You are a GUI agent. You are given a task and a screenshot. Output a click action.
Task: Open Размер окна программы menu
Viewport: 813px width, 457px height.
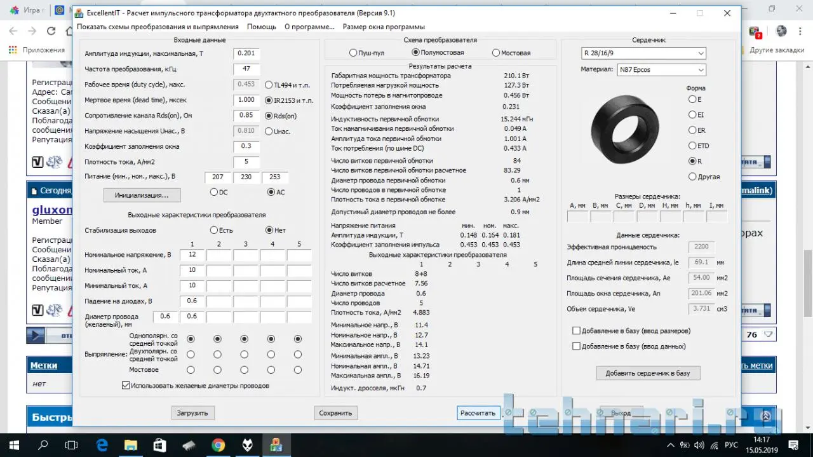coord(384,27)
